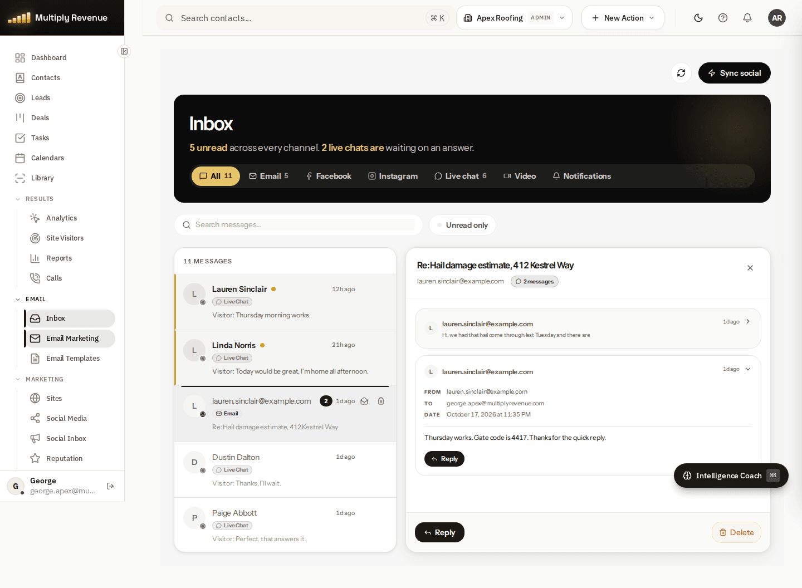Select the All 11 inbox tab
The height and width of the screenshot is (588, 802).
[x=216, y=176]
